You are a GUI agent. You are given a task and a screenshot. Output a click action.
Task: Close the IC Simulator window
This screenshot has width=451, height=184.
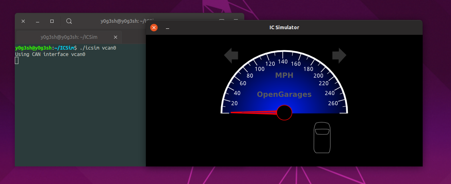(154, 28)
